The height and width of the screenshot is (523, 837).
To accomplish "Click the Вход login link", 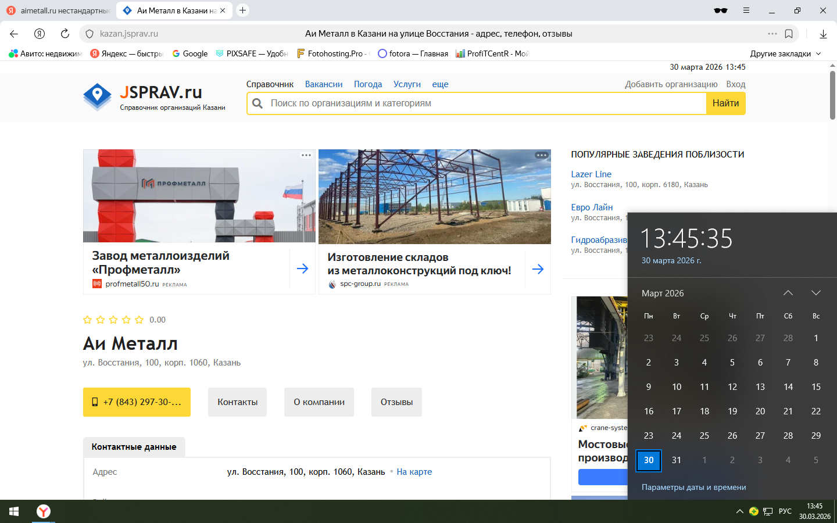I will (x=736, y=84).
